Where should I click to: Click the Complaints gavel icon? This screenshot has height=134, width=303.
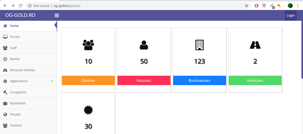coord(5,92)
